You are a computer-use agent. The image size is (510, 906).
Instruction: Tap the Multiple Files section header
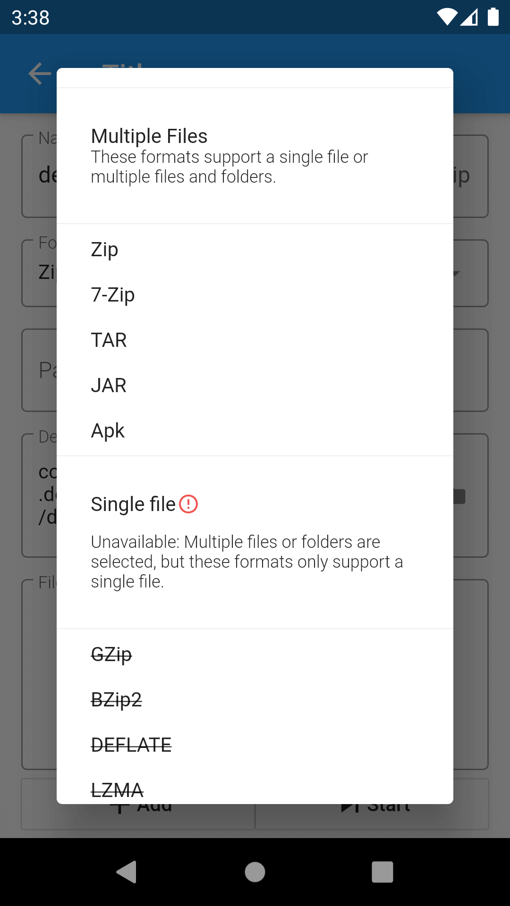(x=149, y=136)
